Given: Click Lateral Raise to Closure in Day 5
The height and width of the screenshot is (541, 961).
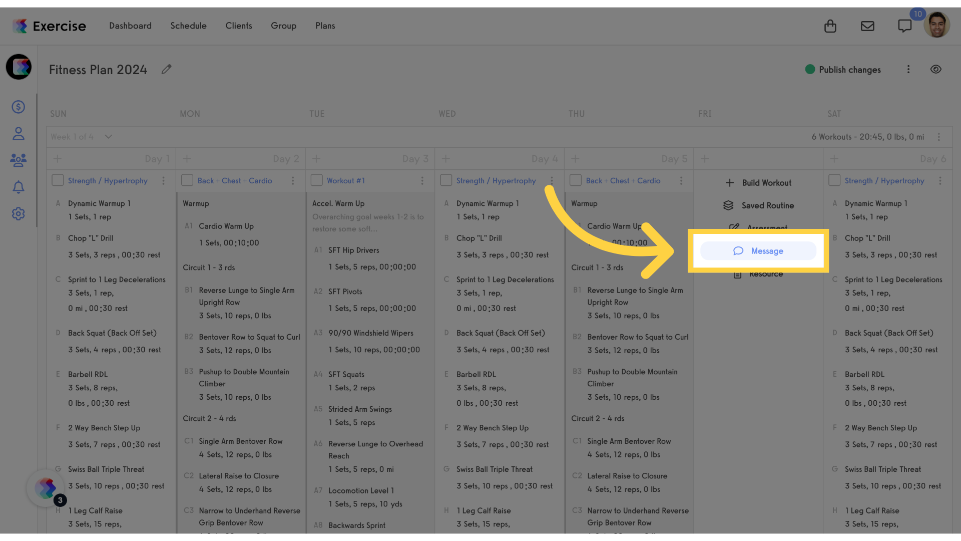Looking at the screenshot, I should 627,476.
